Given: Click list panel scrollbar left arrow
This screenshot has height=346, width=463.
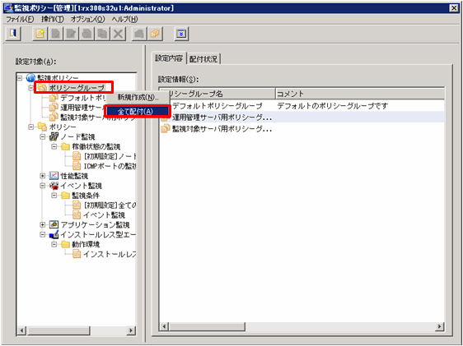Looking at the screenshot, I should click(x=164, y=326).
